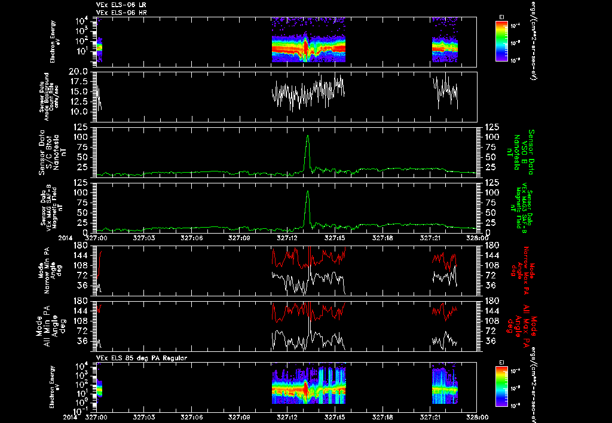Click '327:12' on the bottom time axis
The width and height of the screenshot is (612, 423).
(x=287, y=417)
